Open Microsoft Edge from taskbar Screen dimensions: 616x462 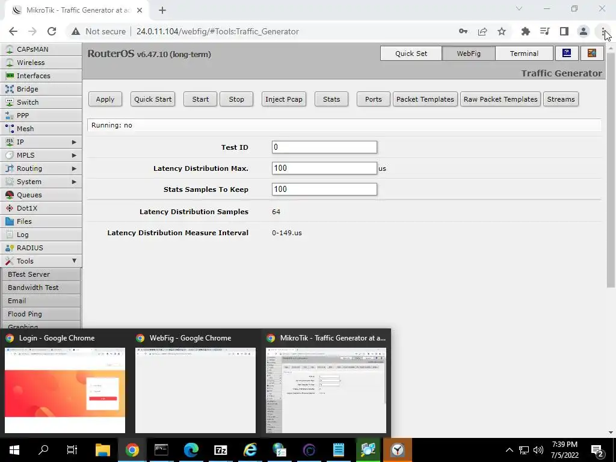pyautogui.click(x=191, y=450)
